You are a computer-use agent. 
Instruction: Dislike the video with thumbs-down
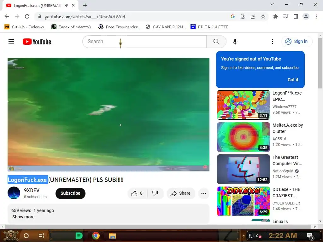point(155,193)
